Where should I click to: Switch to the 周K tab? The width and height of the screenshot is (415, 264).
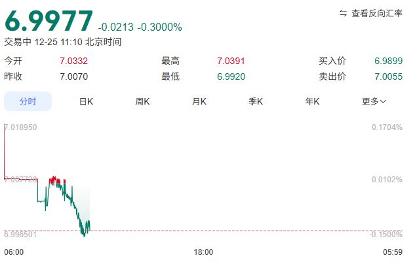[142, 101]
